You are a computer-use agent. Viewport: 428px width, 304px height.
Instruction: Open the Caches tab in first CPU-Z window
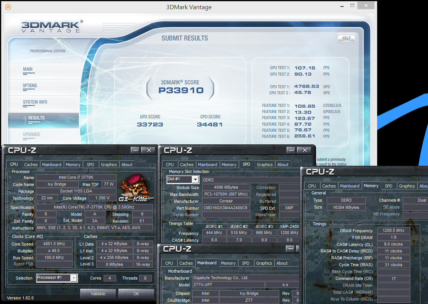tap(31, 165)
